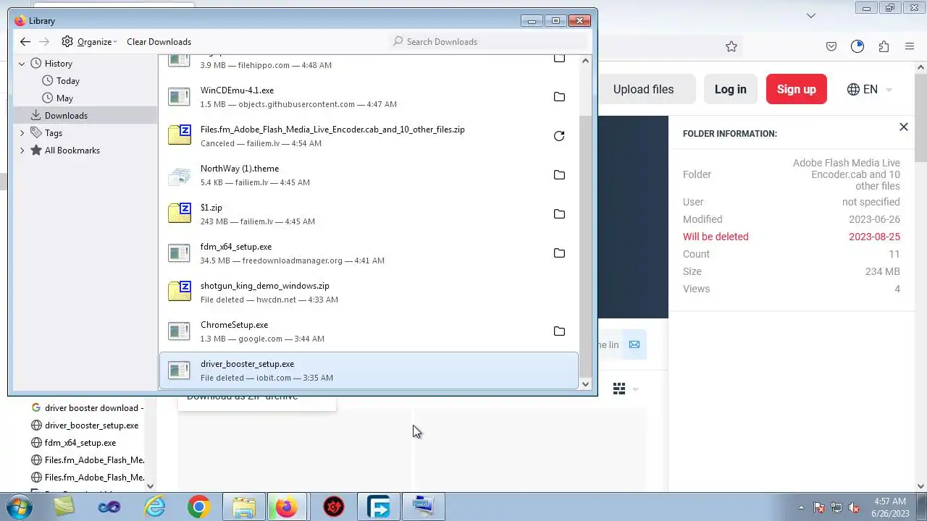Click the red Sign up button
927x521 pixels.
click(796, 90)
